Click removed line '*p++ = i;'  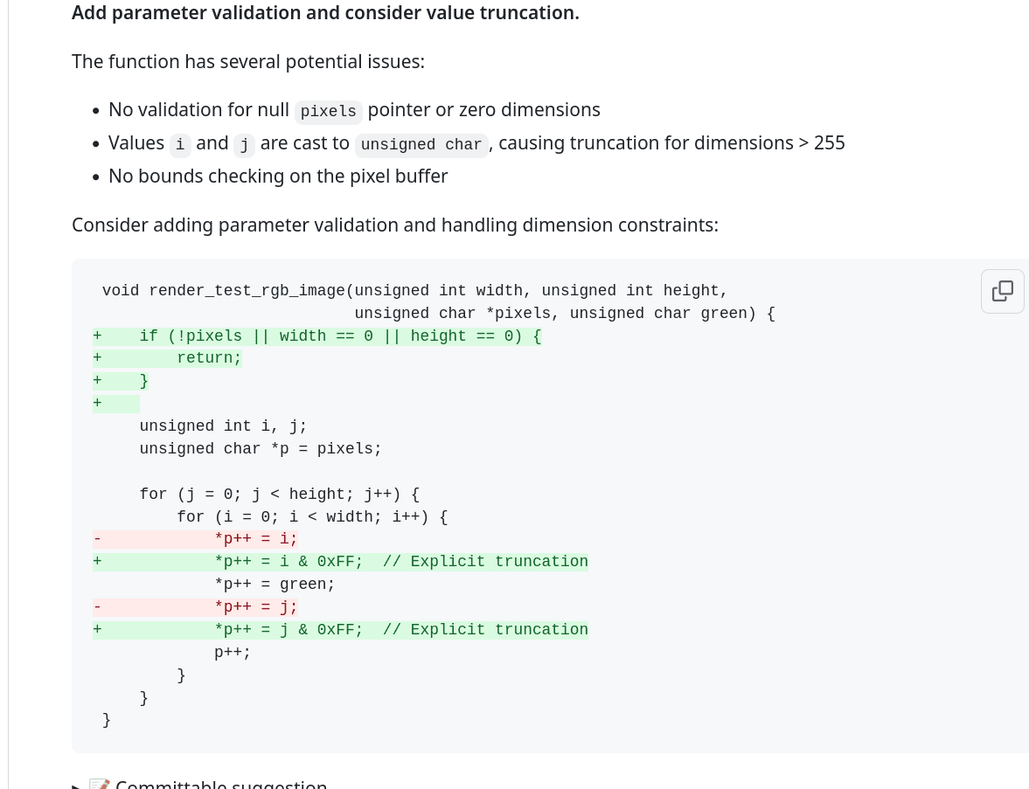click(195, 539)
